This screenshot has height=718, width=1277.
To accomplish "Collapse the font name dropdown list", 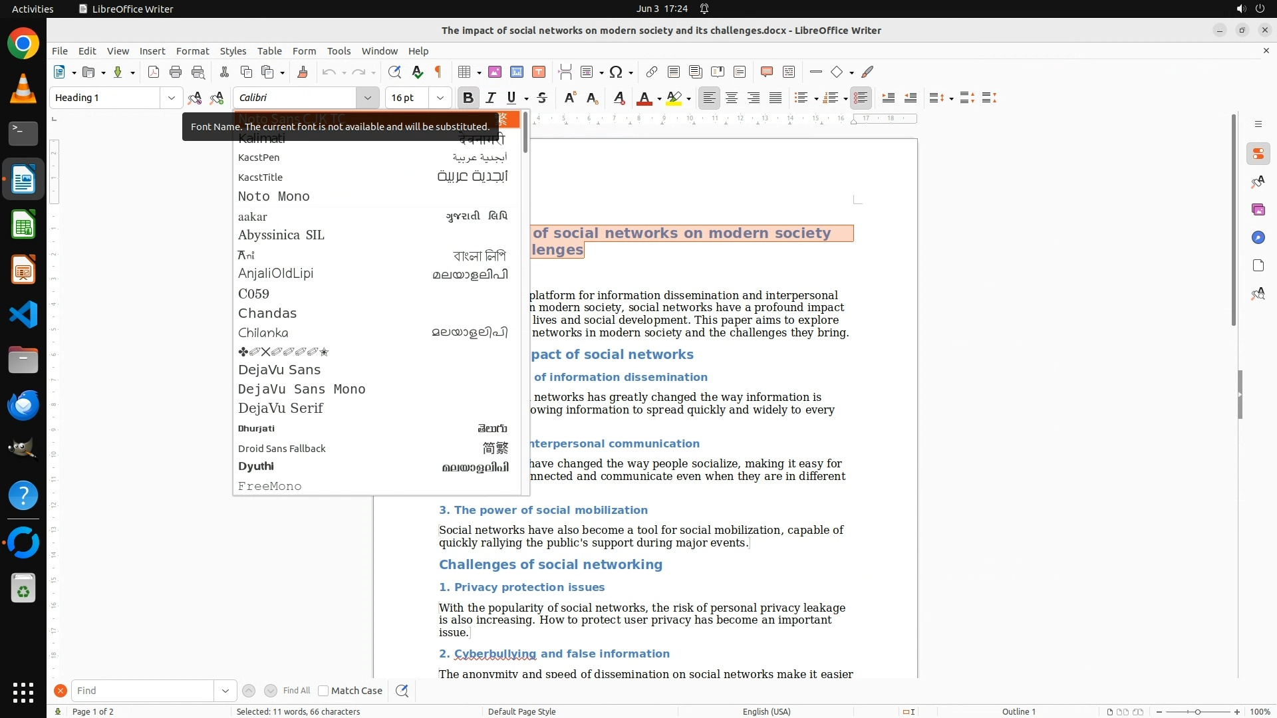I will [x=367, y=98].
